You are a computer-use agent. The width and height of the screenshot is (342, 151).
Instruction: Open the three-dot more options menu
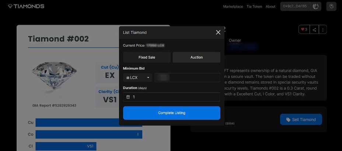tap(323, 29)
